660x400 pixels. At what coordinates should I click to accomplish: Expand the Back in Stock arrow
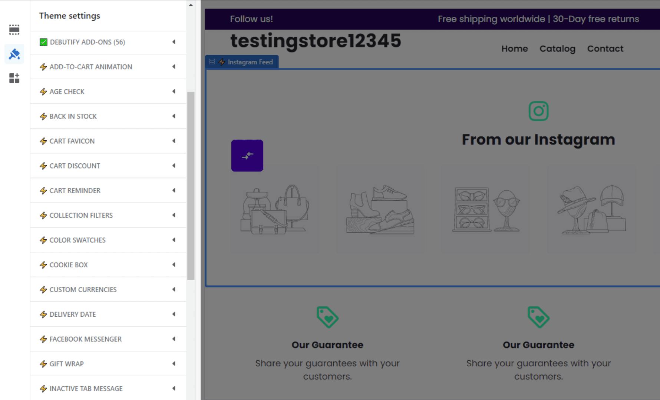(x=174, y=116)
